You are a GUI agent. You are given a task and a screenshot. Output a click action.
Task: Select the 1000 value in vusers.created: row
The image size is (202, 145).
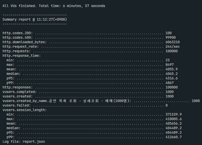point(170,96)
